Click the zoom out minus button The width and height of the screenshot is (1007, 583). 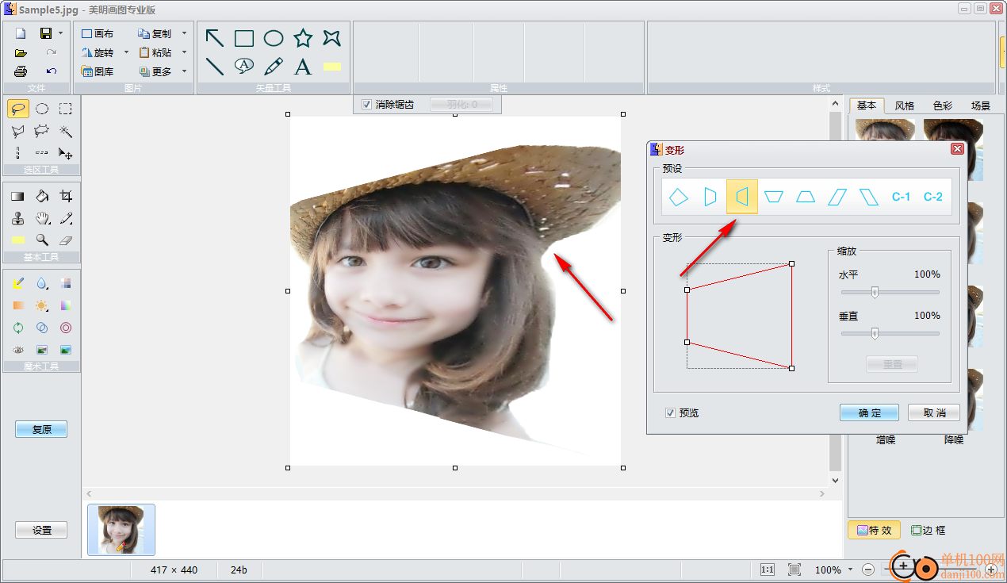tap(868, 570)
